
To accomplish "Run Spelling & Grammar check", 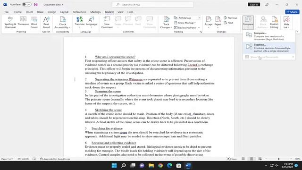I will tap(10, 22).
